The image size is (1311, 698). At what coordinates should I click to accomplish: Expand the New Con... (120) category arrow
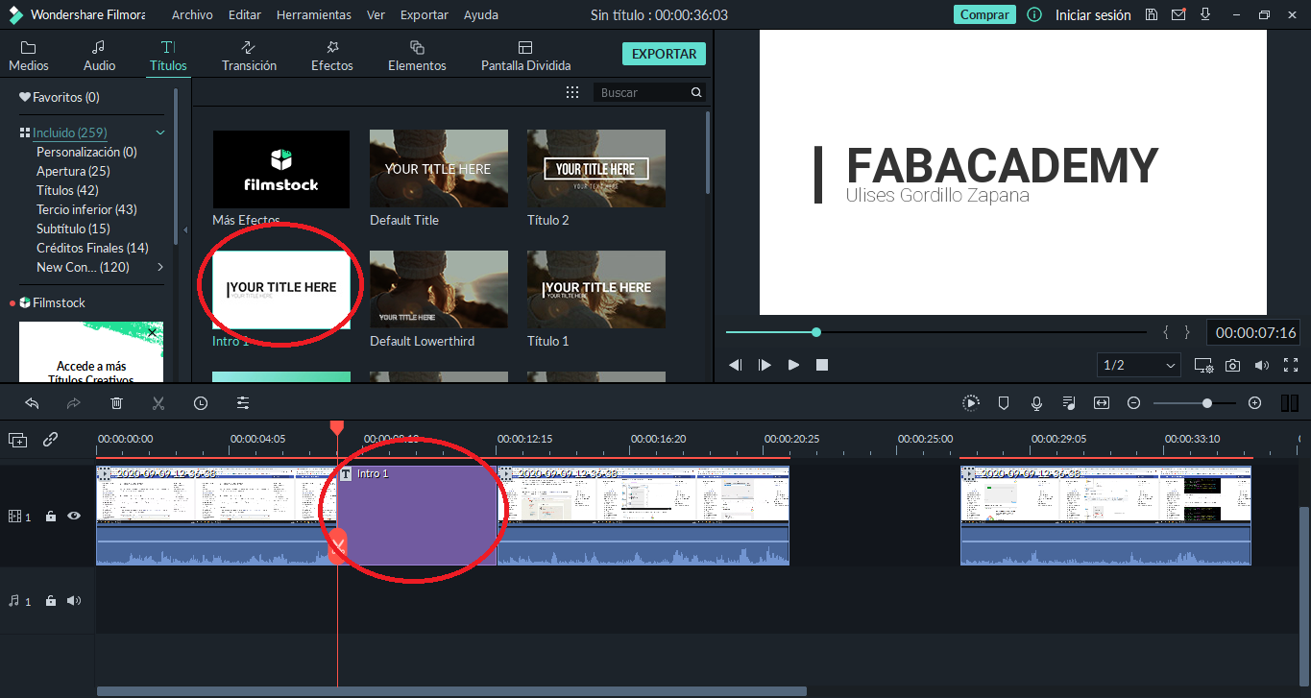click(160, 267)
